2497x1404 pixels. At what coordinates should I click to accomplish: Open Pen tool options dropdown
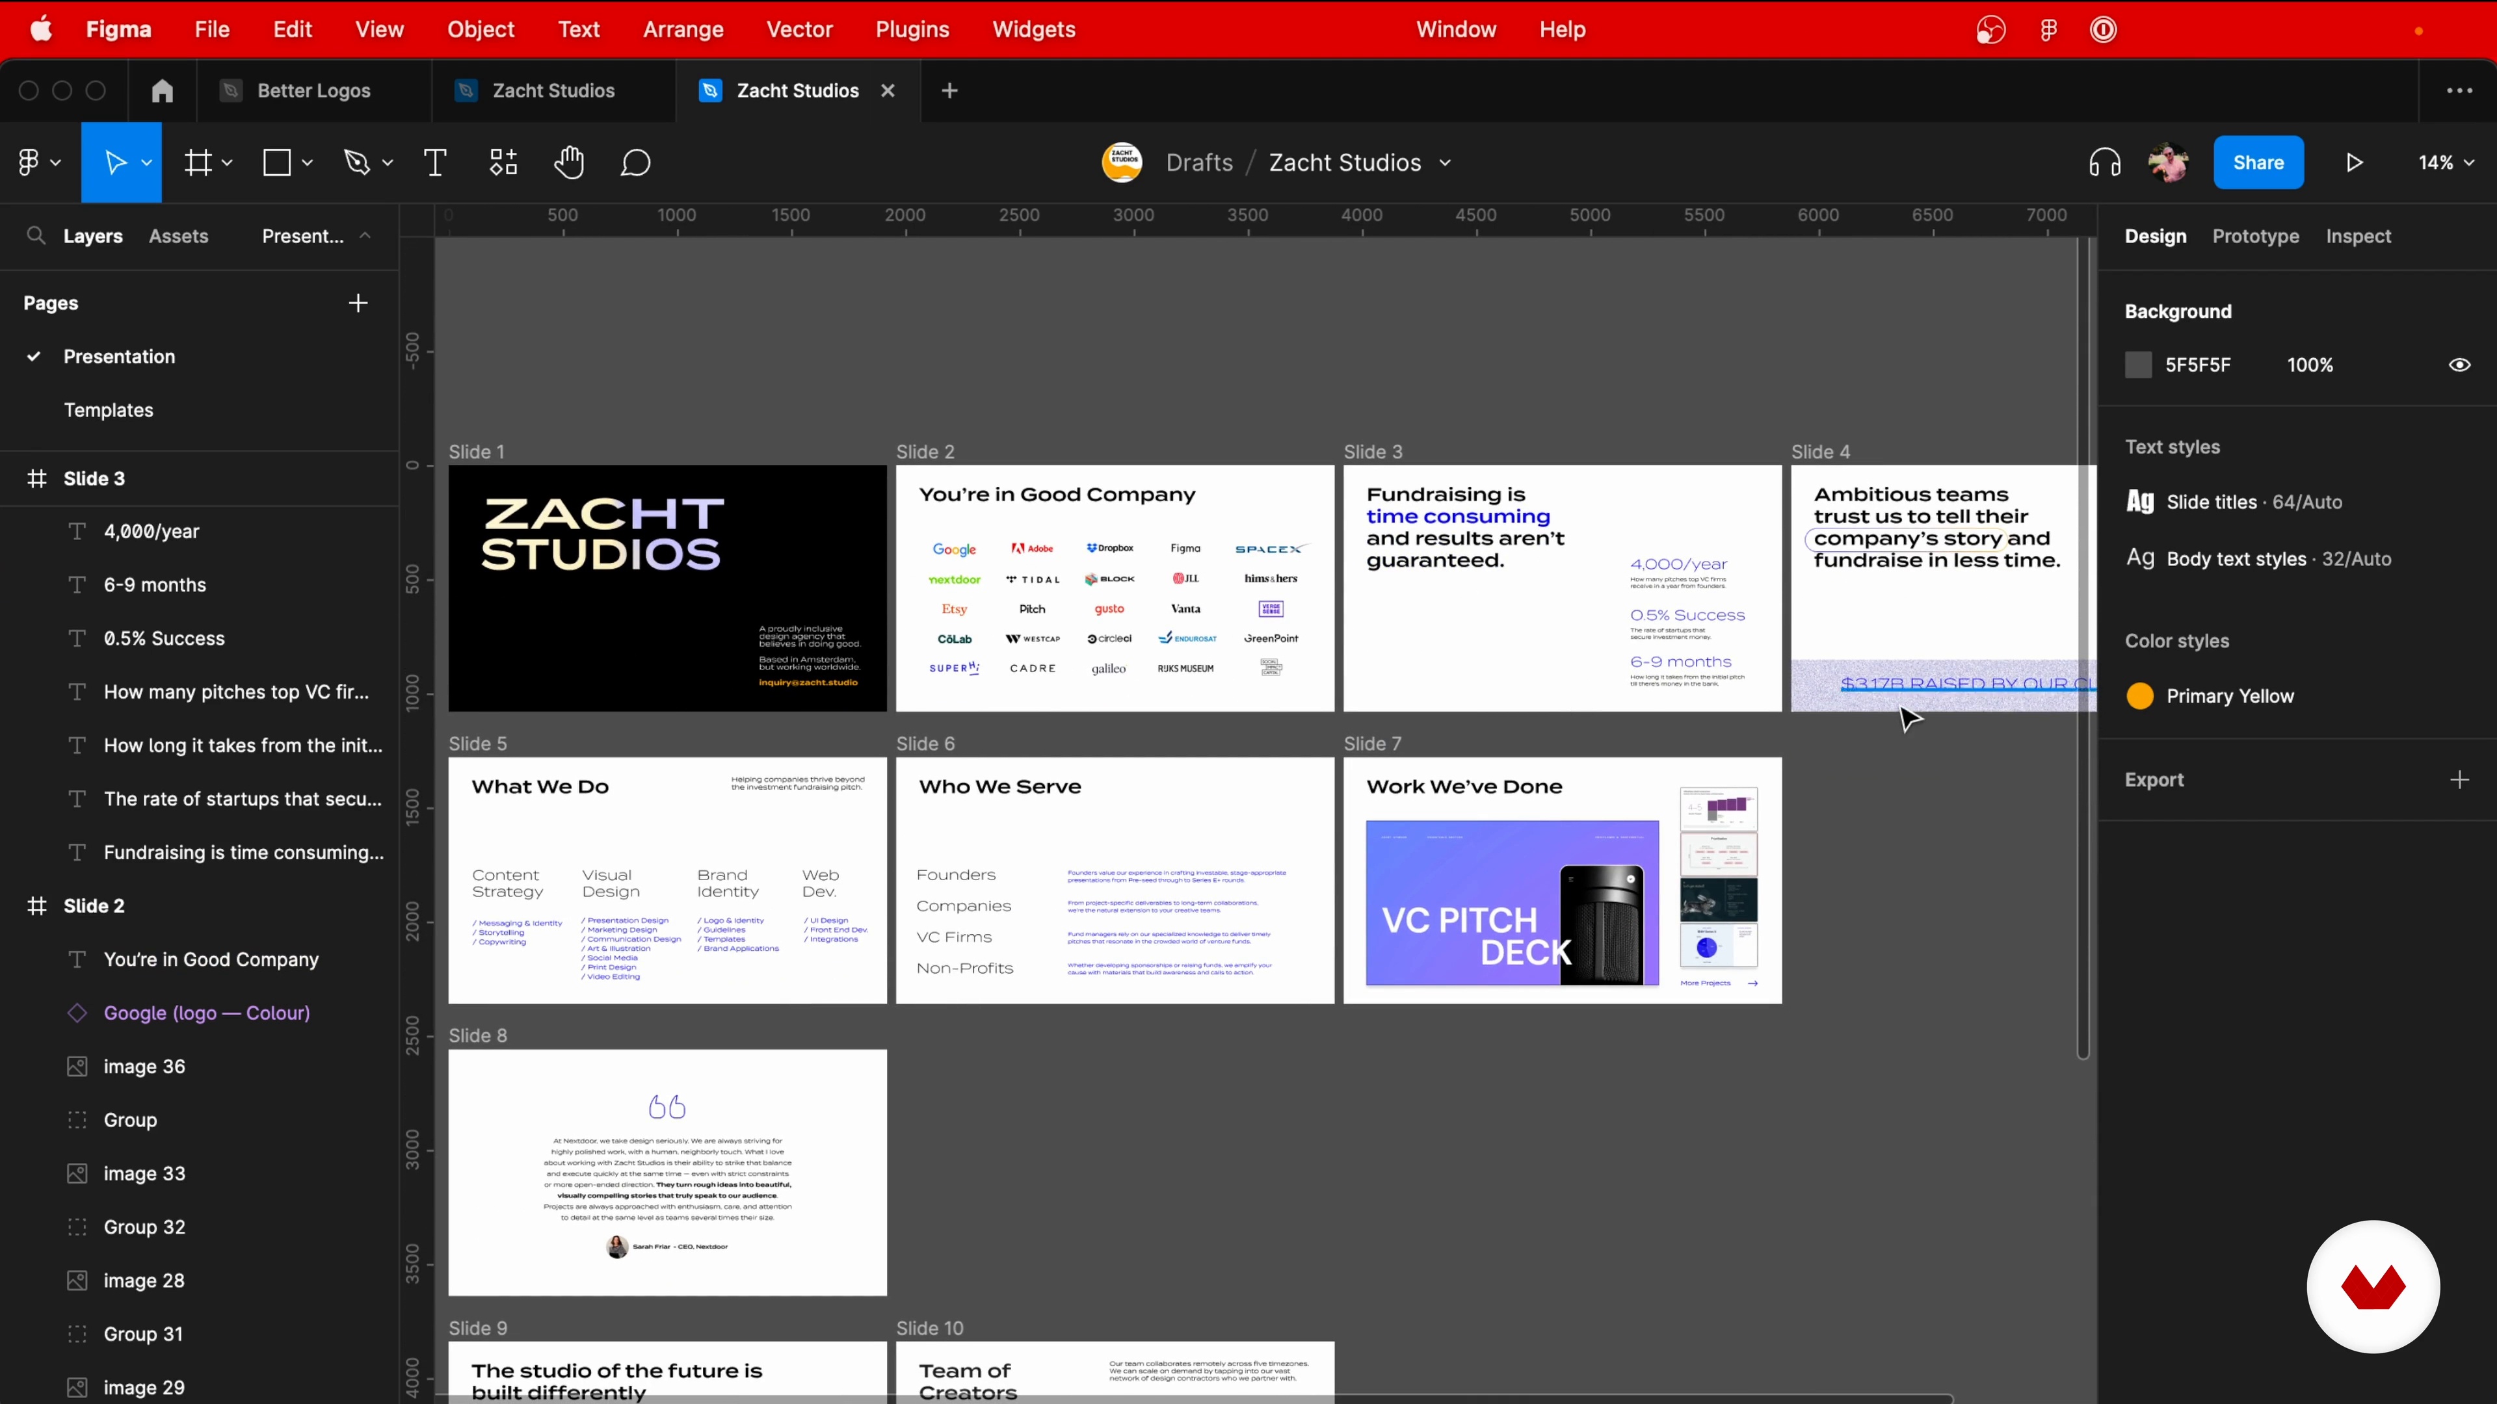pos(387,162)
